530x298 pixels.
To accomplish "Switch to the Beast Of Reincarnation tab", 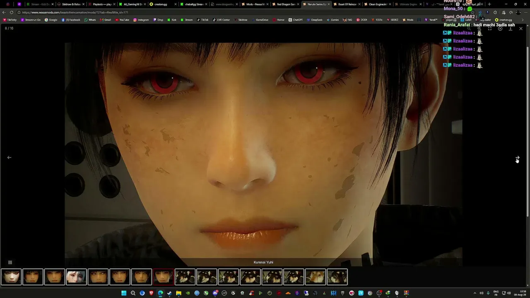I will point(347,4).
